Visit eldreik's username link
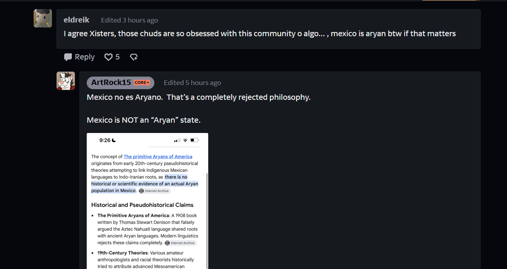The image size is (507, 269). click(76, 20)
